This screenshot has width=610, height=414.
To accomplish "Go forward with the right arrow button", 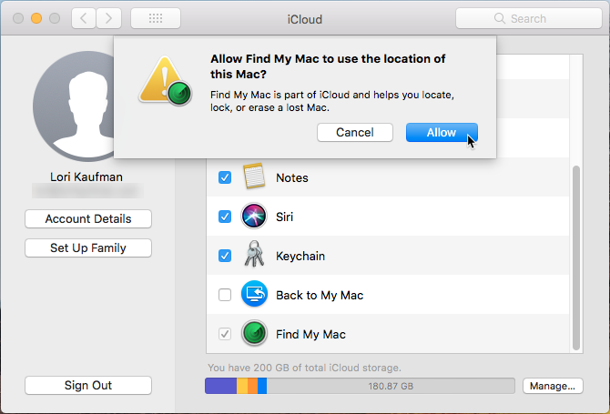I will click(108, 18).
